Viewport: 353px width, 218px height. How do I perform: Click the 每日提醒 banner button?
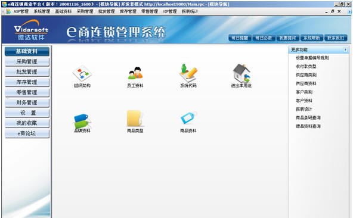240,38
